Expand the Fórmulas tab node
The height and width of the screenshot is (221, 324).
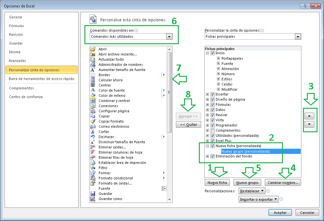click(207, 105)
